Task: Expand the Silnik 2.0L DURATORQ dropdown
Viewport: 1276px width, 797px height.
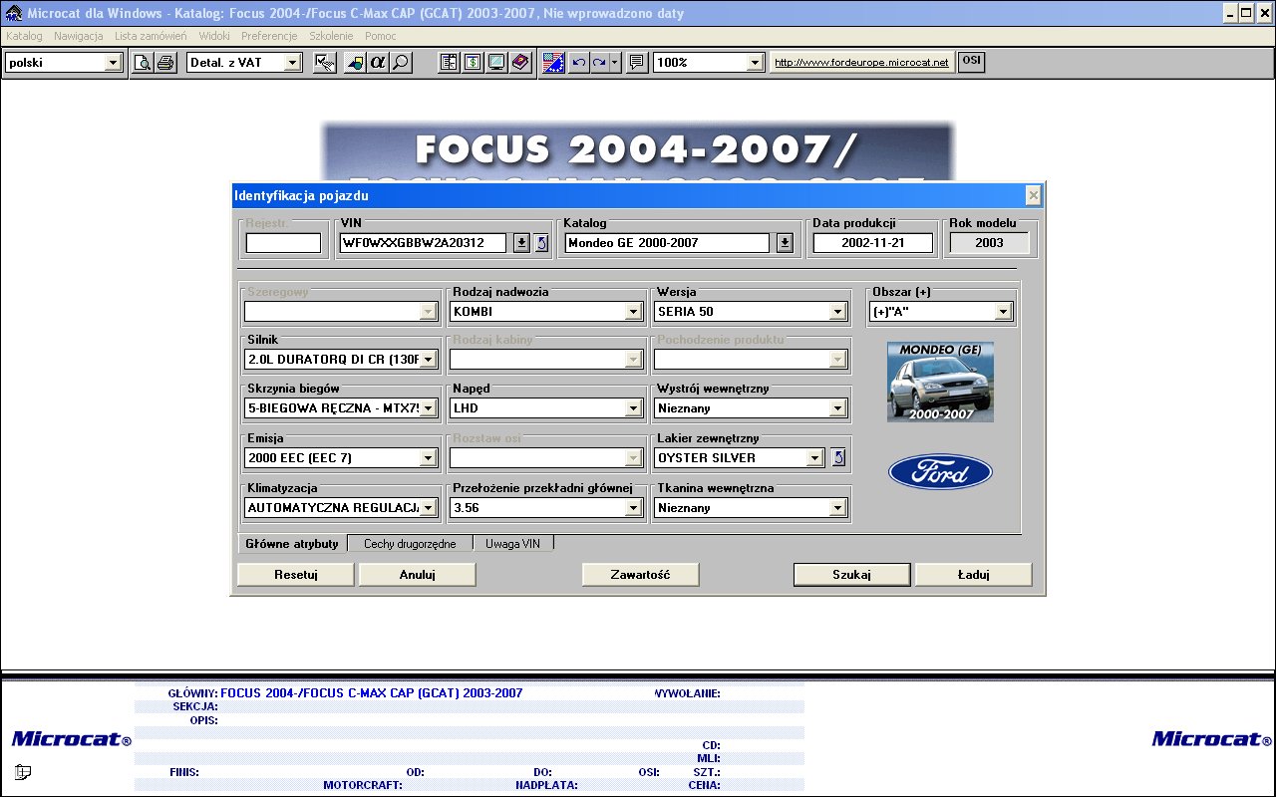Action: [428, 359]
